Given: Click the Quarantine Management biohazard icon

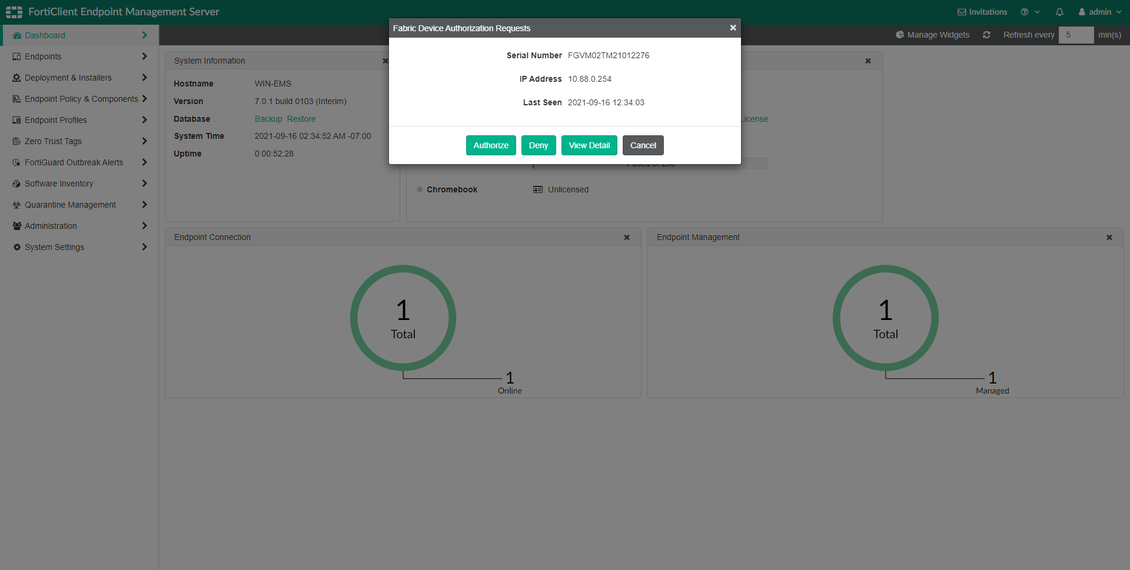Looking at the screenshot, I should (16, 205).
